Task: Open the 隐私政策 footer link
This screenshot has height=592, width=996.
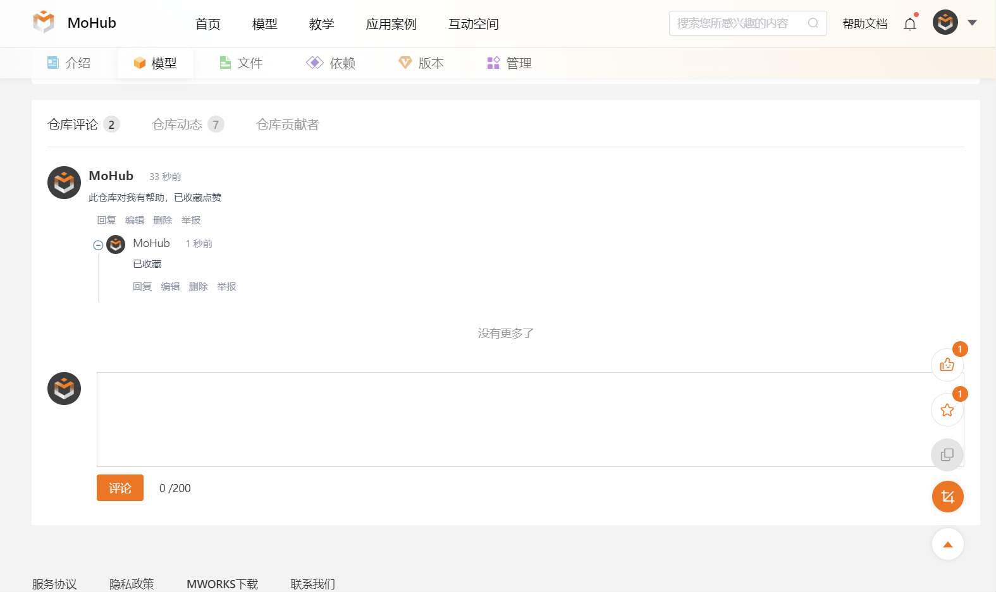Action: point(132,584)
